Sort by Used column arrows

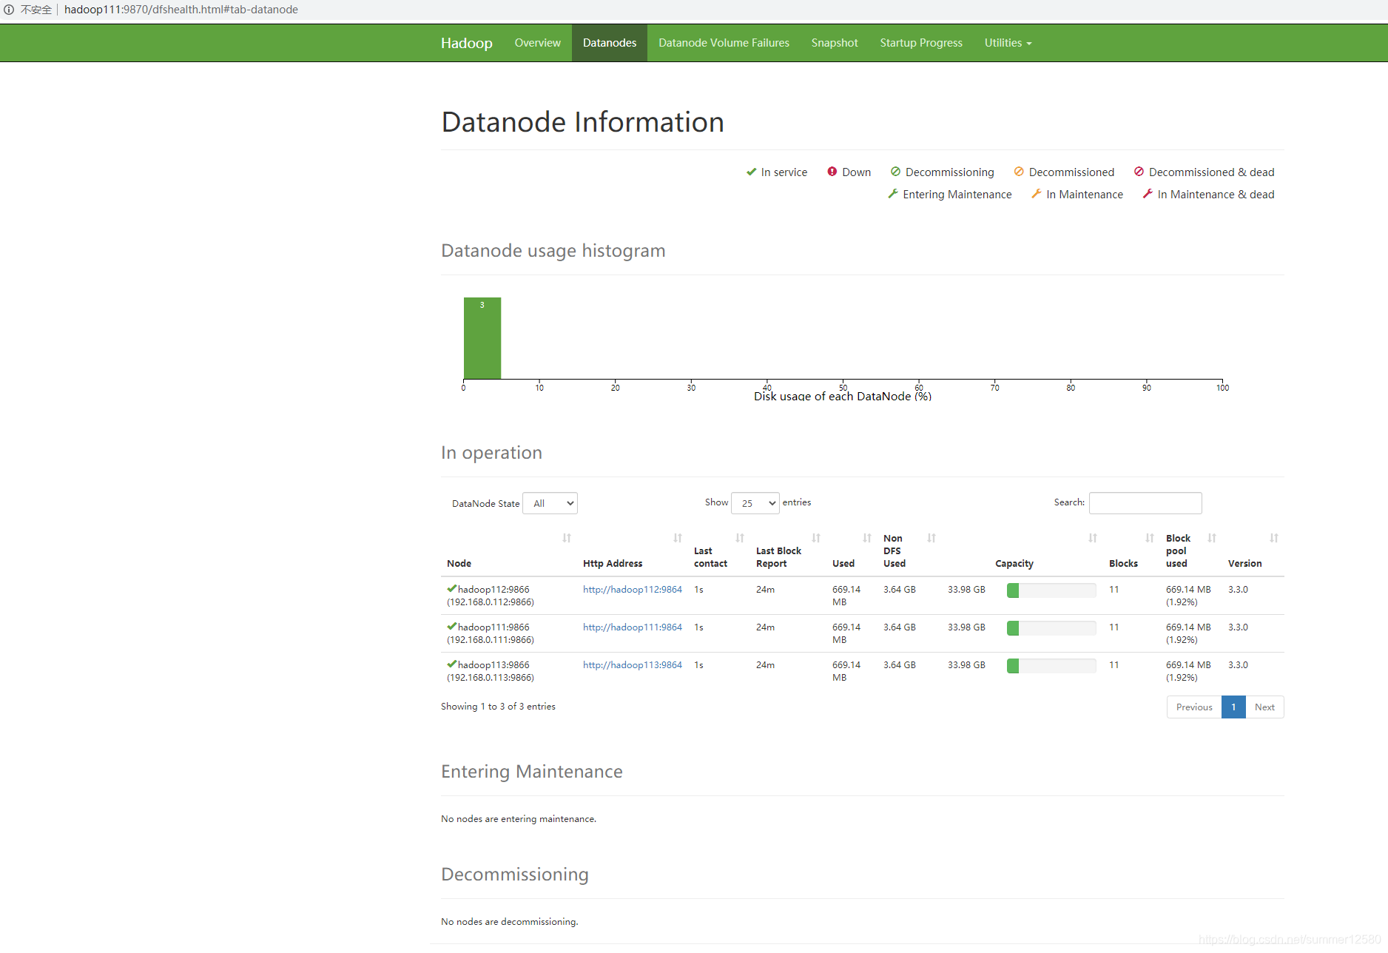[x=867, y=538]
